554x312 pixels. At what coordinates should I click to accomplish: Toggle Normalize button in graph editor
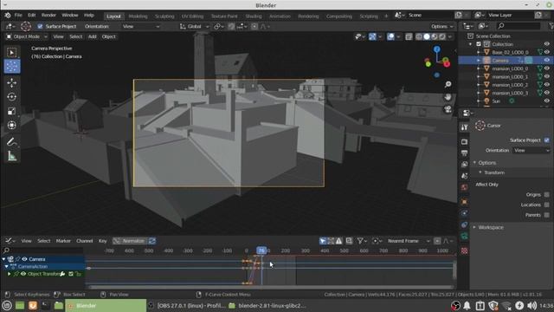[x=130, y=241]
